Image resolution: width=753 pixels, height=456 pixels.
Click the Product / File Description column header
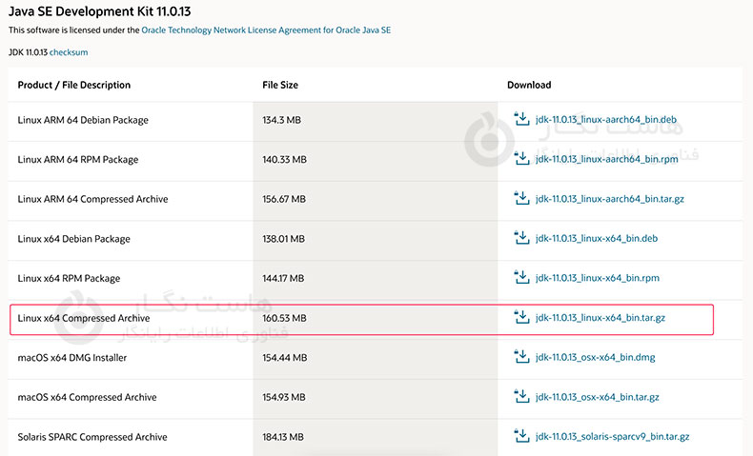click(74, 85)
